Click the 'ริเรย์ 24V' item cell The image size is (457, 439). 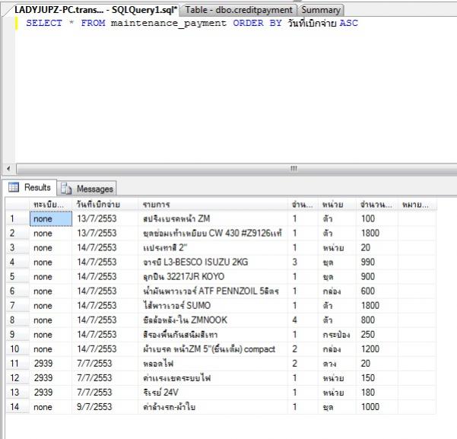tap(161, 393)
